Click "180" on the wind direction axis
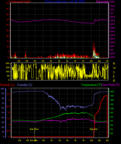This screenshot has width=121, height=144. point(8,72)
